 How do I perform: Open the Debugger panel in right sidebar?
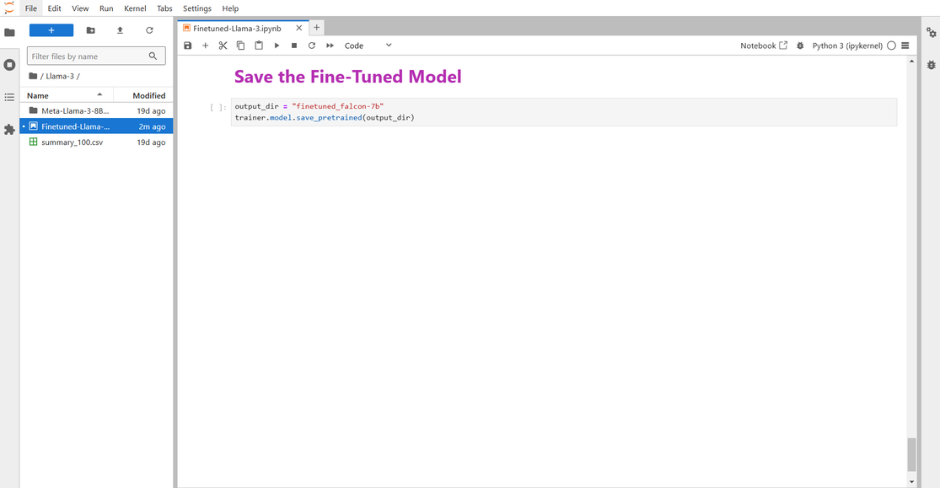(931, 65)
